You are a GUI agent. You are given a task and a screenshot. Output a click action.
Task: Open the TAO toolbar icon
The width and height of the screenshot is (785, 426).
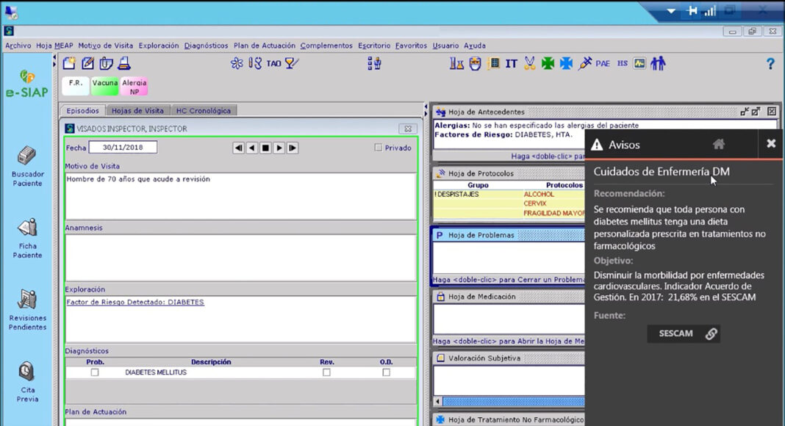[273, 64]
